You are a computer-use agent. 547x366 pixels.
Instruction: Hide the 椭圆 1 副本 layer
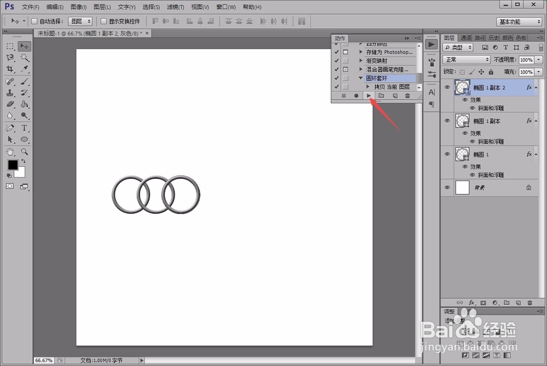447,121
